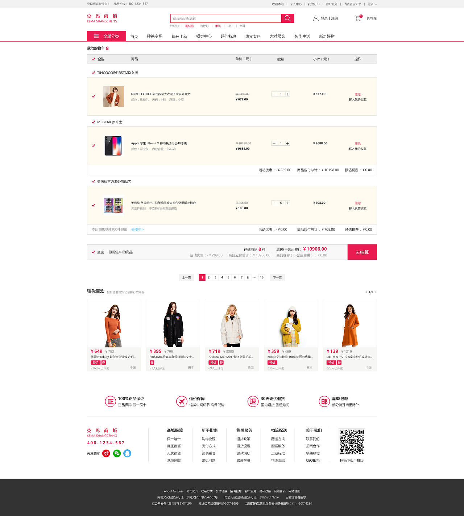Click the 邮 free shipping icon
464x516 pixels.
click(x=324, y=401)
